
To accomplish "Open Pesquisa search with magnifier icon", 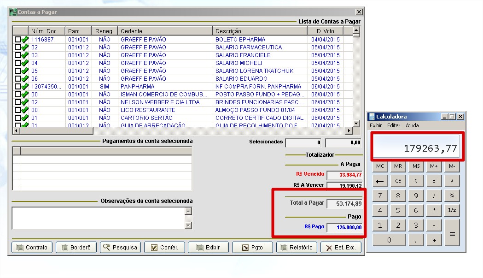I will coord(120,248).
